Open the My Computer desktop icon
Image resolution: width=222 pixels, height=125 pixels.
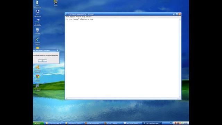coord(37,13)
